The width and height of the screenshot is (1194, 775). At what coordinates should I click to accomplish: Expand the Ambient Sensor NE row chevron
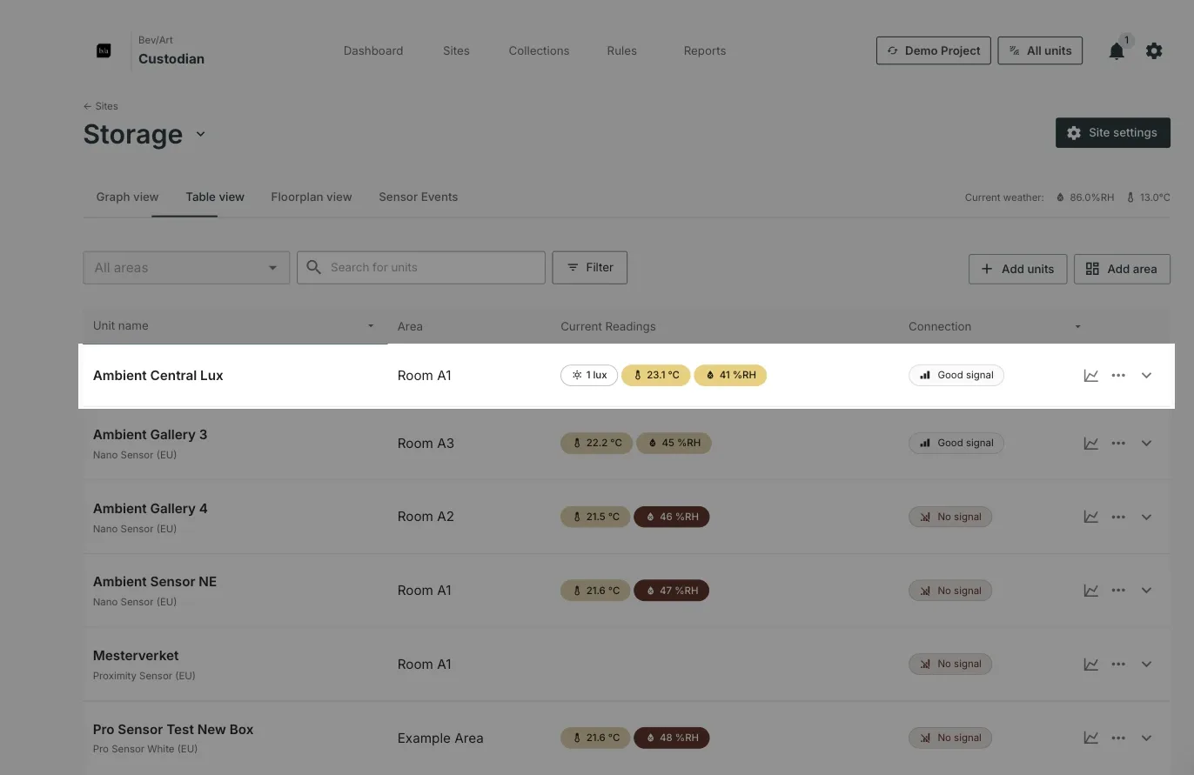(x=1146, y=591)
